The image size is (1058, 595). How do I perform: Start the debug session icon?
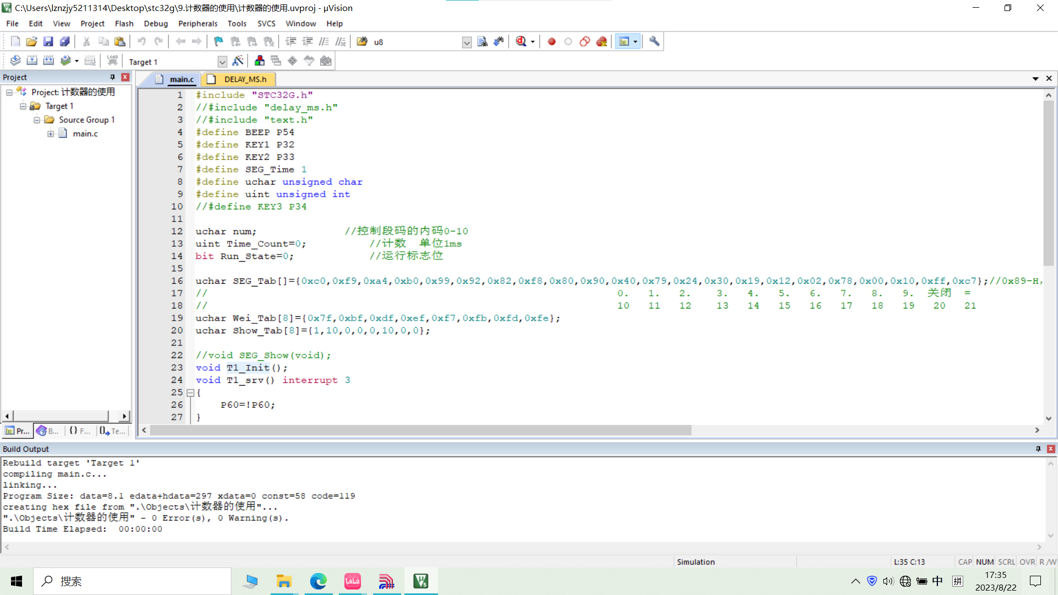click(521, 41)
